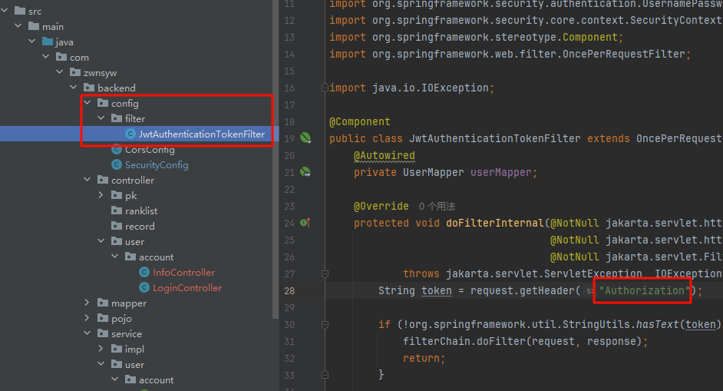Click the CorsConfig class icon
This screenshot has height=391, width=723.
(117, 149)
